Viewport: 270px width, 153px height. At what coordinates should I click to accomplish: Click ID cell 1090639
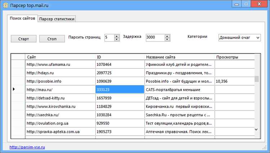120,81
